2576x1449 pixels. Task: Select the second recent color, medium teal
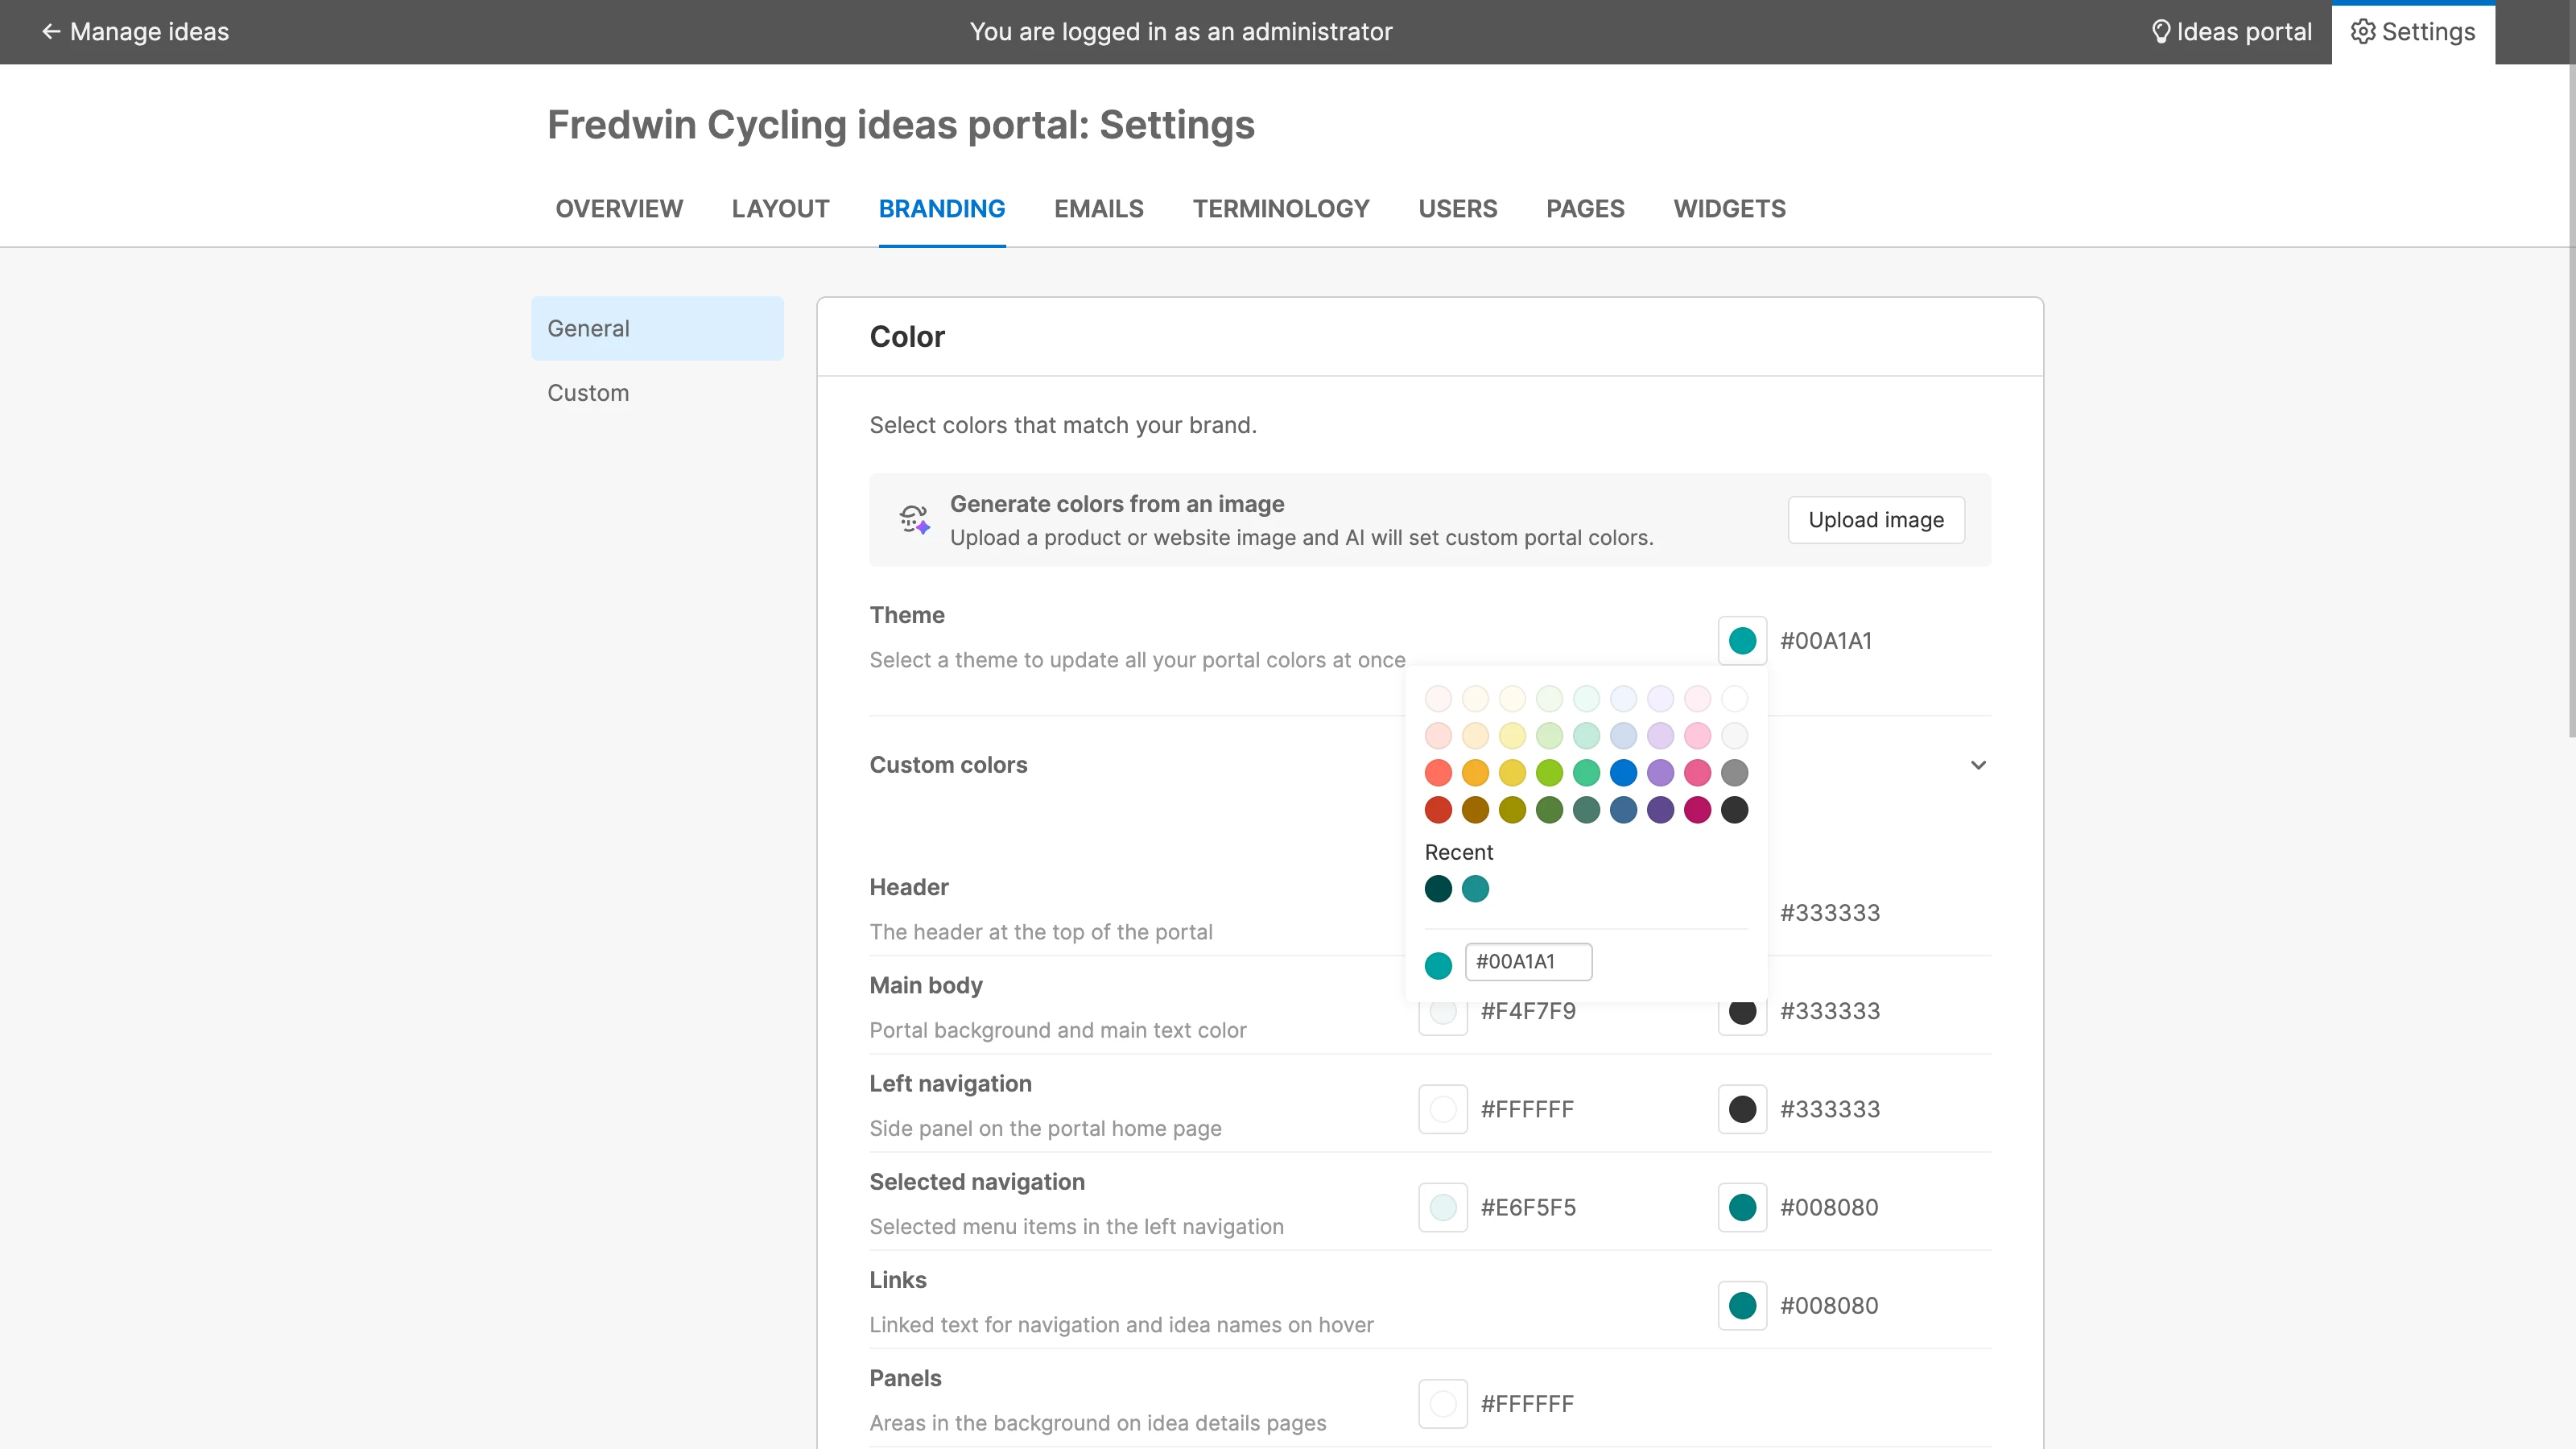(1475, 889)
